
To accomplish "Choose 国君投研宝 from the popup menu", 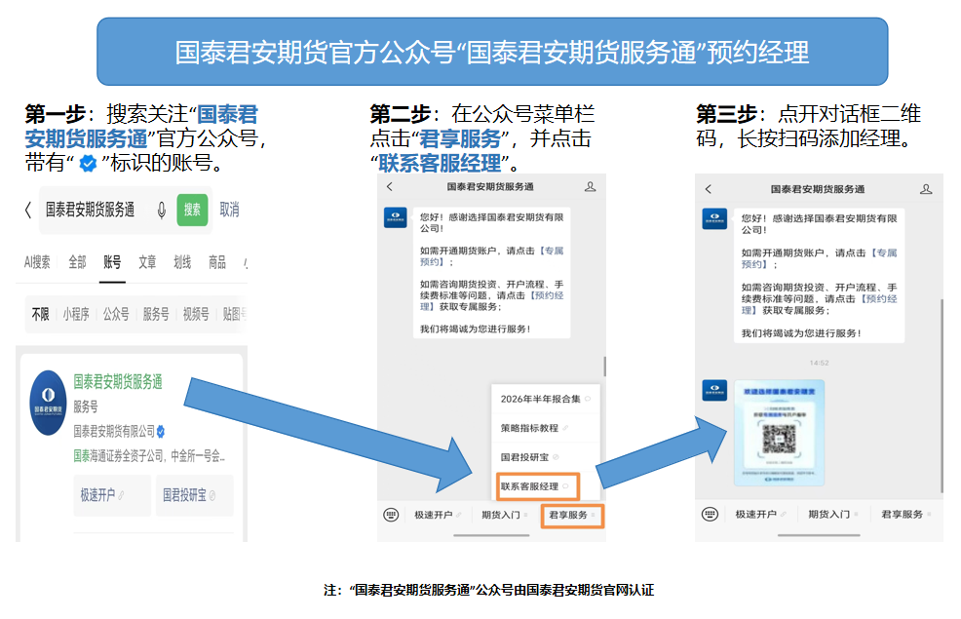I will pyautogui.click(x=546, y=457).
